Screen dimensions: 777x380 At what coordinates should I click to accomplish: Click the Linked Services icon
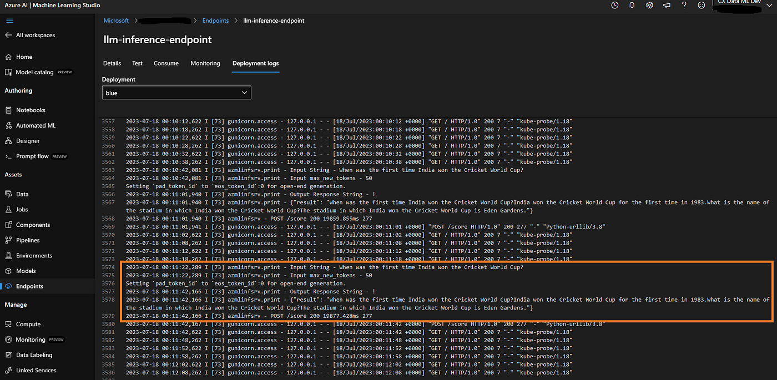coord(8,370)
